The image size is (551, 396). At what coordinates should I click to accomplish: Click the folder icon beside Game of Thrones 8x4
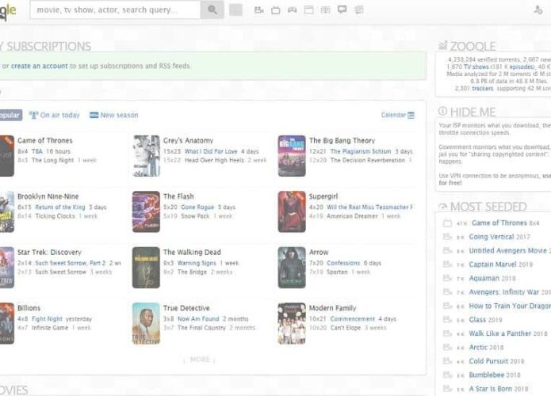coord(447,223)
